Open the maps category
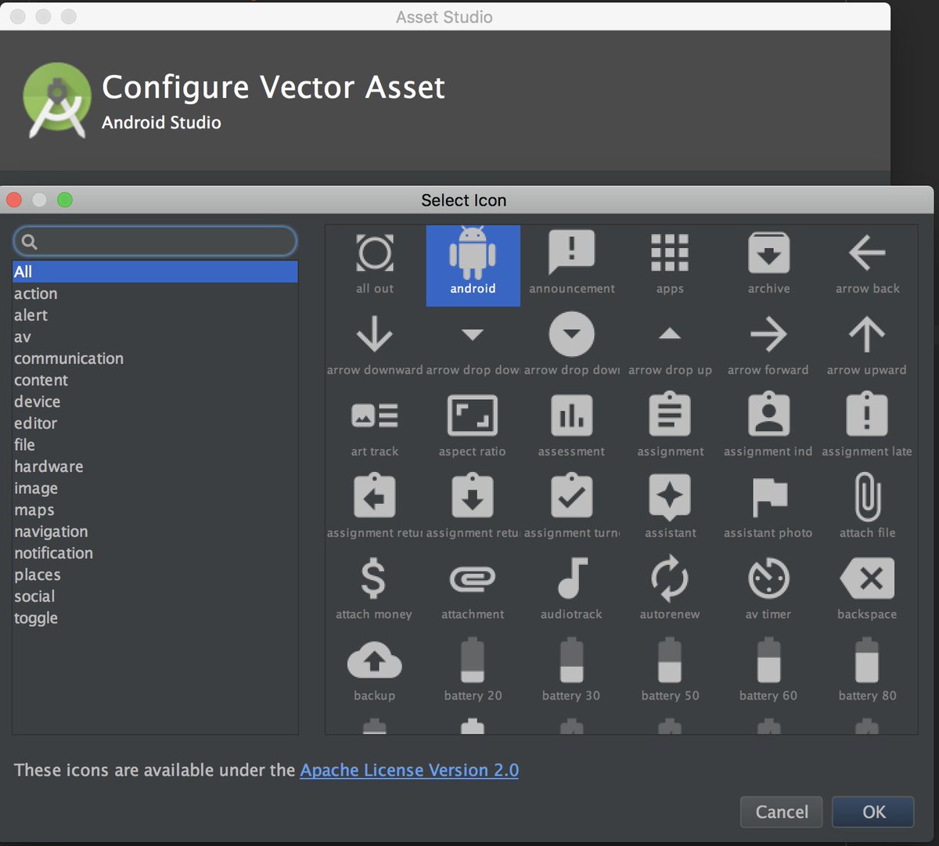Screen dimensions: 939x846 click(155, 510)
